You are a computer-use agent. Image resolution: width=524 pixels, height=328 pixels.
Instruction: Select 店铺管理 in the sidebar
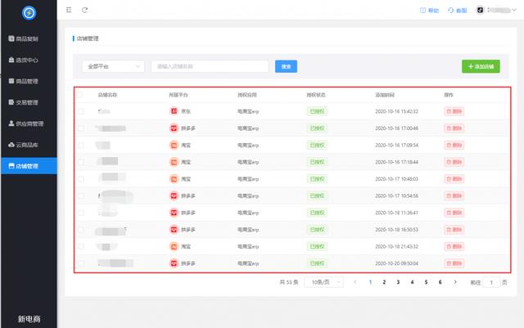(29, 166)
